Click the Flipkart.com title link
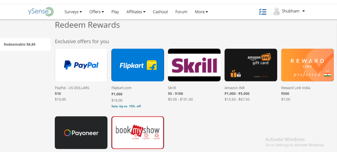 [121, 88]
